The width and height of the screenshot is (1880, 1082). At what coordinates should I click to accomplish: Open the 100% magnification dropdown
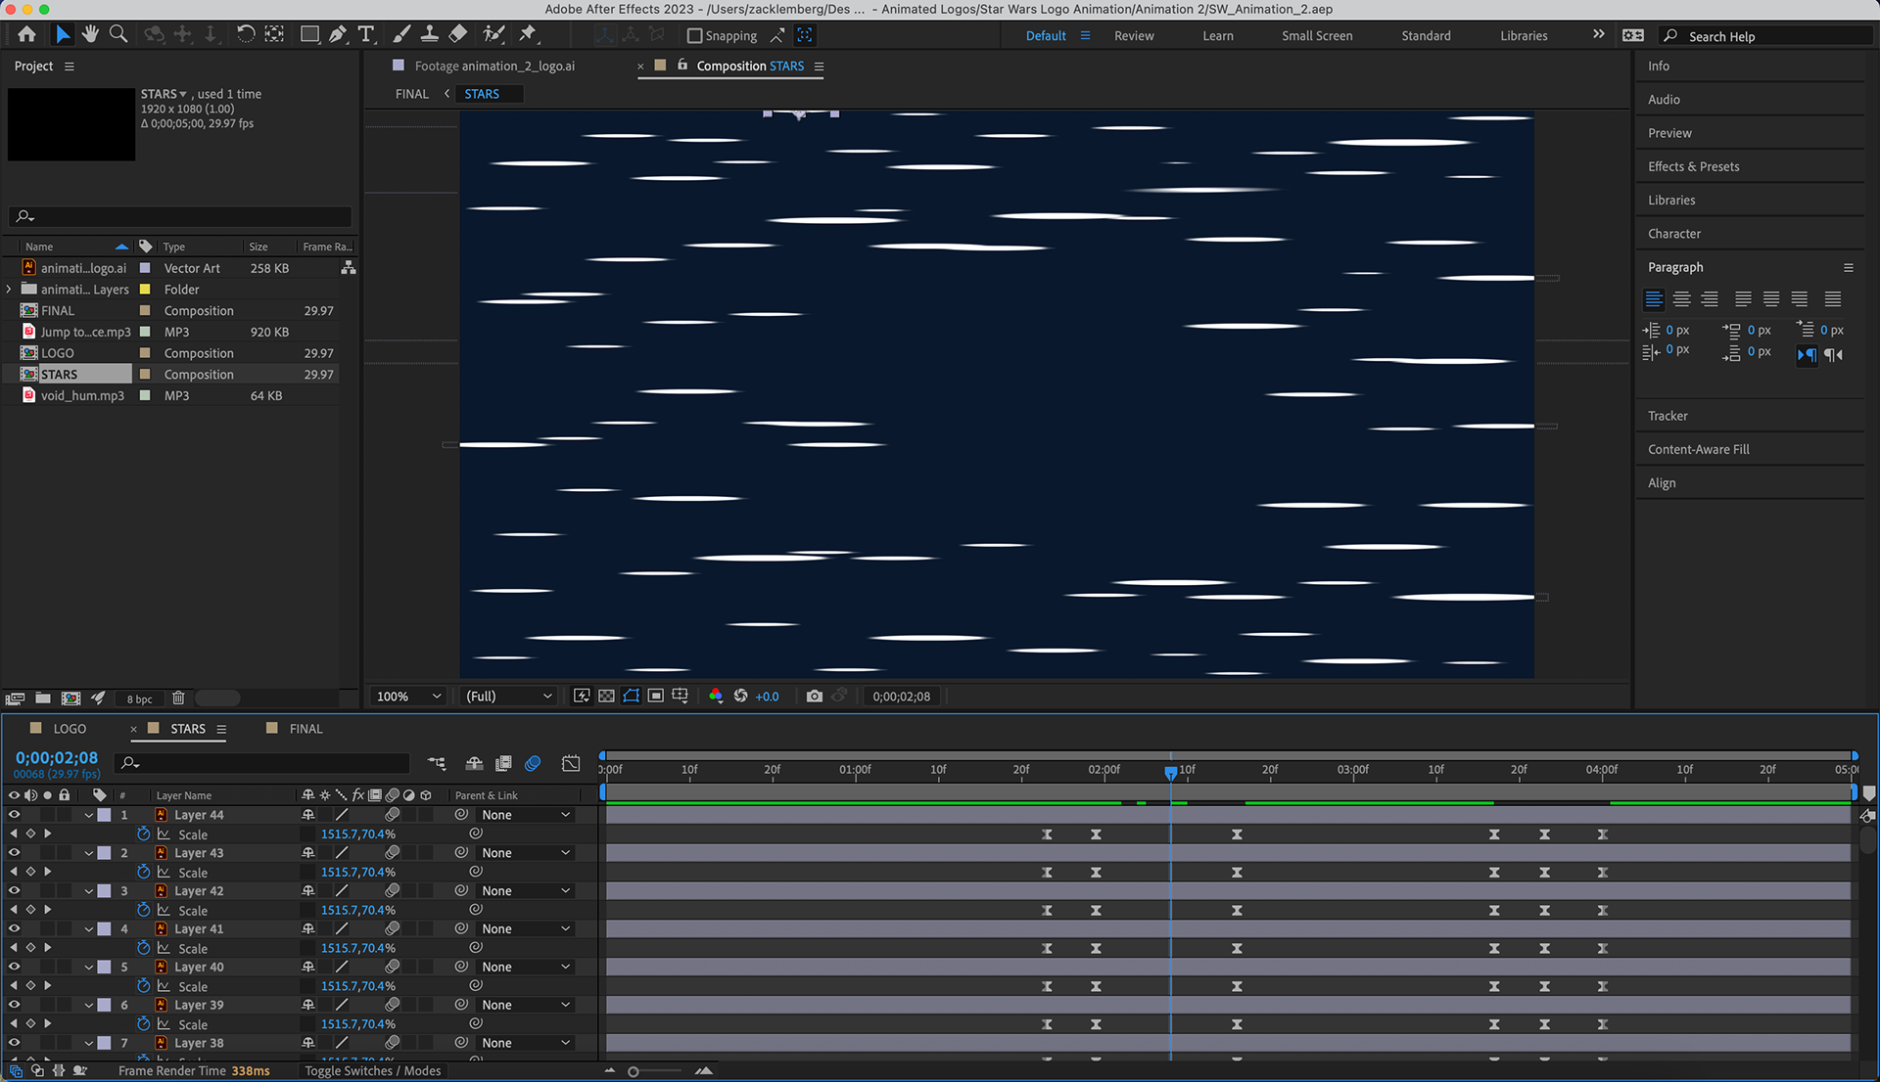coord(409,697)
